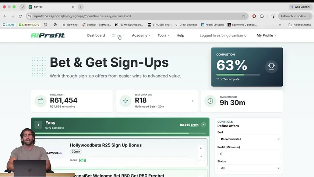Open the Sort dropdown set to Recommended
Image resolution: width=314 pixels, height=177 pixels.
pos(249,139)
